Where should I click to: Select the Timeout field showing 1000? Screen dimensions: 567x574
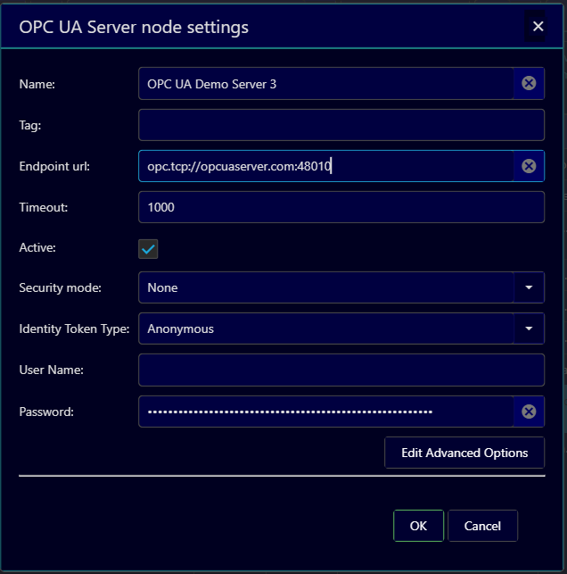tap(341, 207)
